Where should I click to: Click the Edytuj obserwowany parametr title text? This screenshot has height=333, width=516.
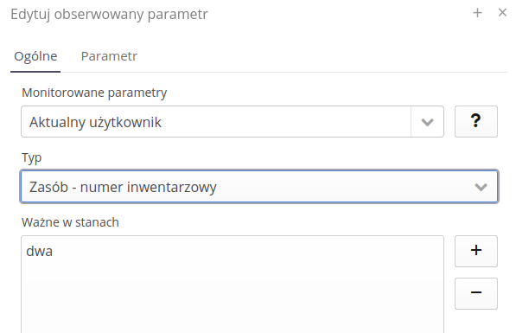click(109, 14)
